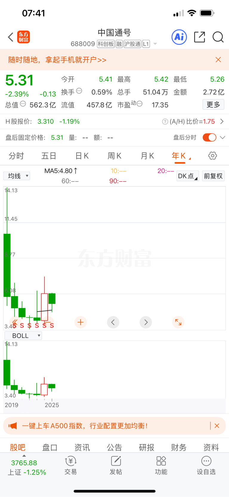This screenshot has width=229, height=497.
Task: Dismiss the 开户 promotion banner
Action: click(218, 60)
